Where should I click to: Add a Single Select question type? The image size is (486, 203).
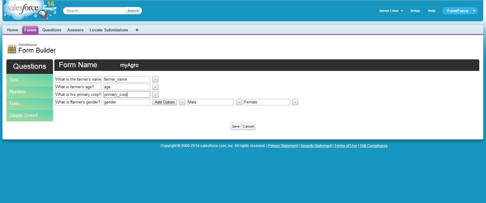click(30, 116)
